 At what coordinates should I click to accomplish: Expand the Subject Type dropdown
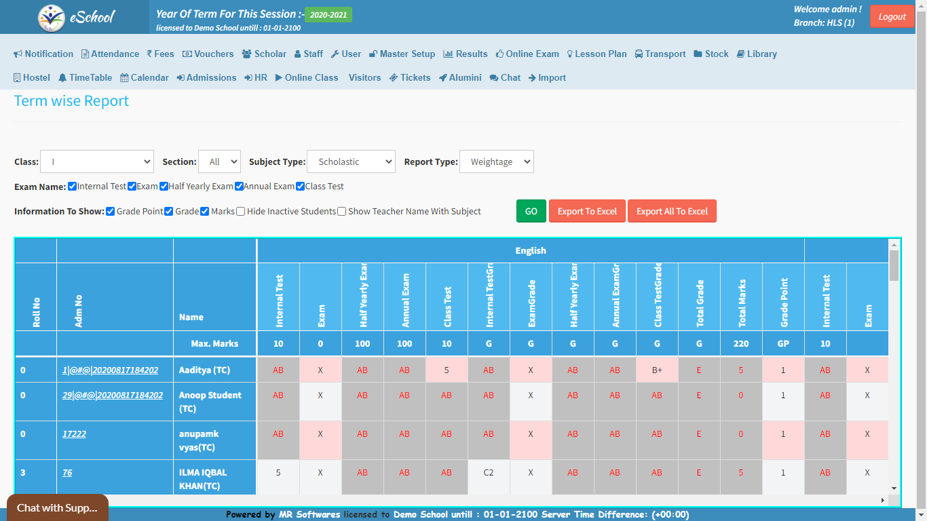coord(351,162)
